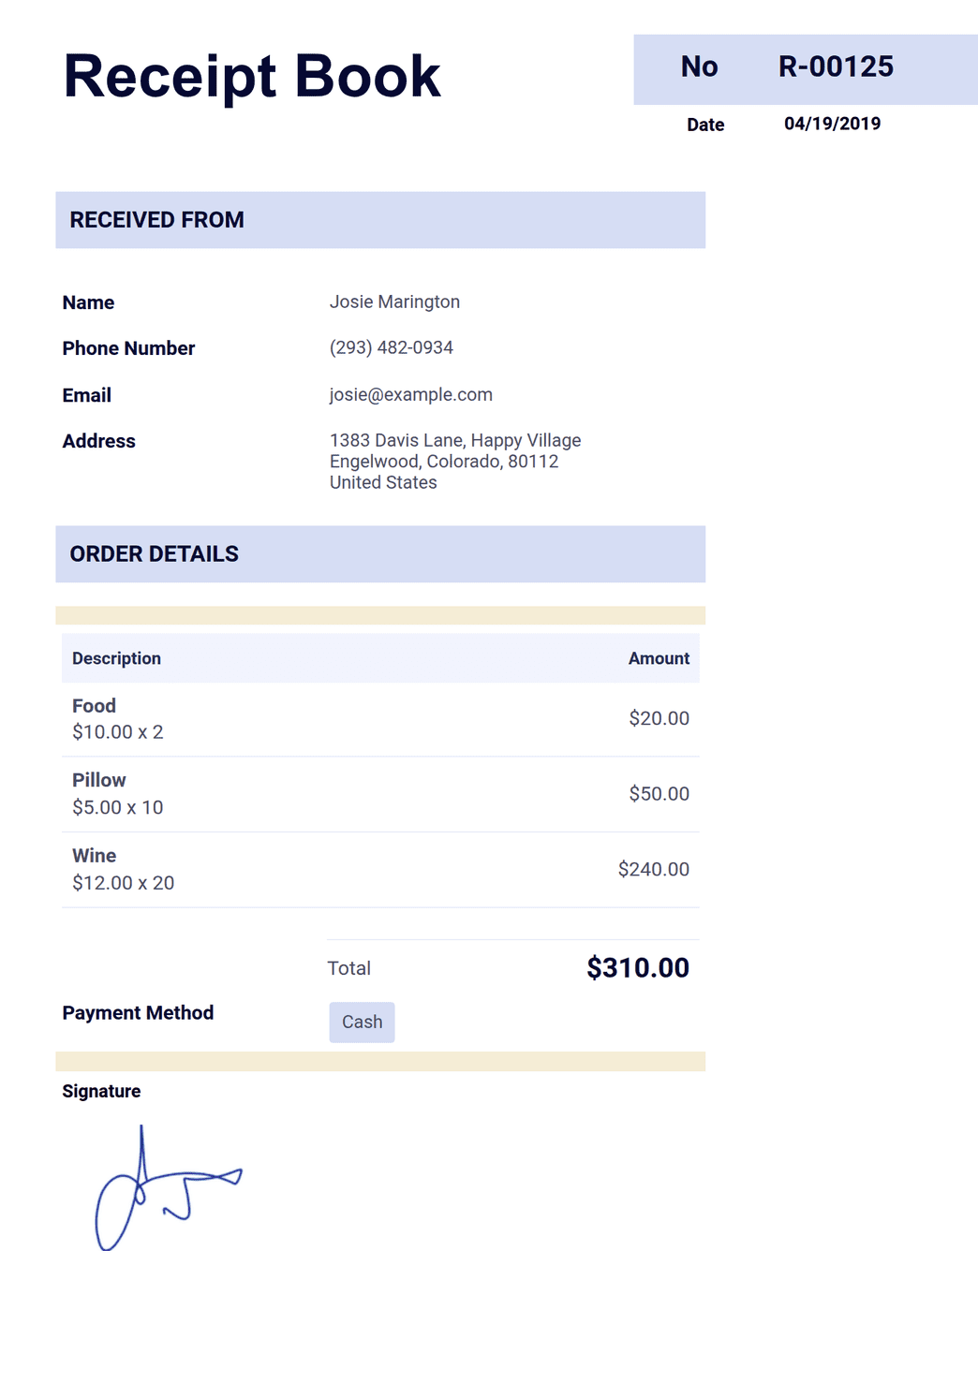The height and width of the screenshot is (1383, 978).
Task: Click the RECEIVED FROM section header
Action: [380, 220]
